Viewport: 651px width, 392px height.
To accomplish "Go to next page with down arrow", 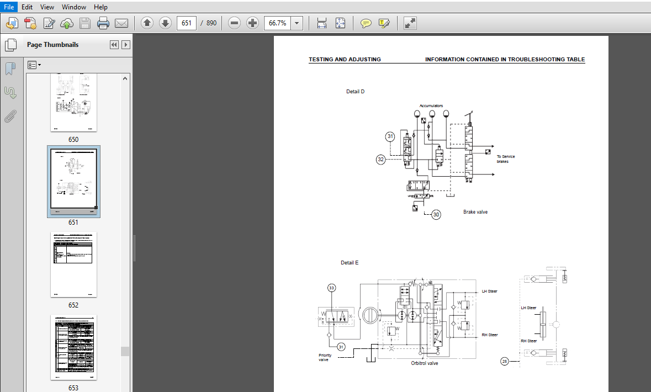I will (165, 23).
